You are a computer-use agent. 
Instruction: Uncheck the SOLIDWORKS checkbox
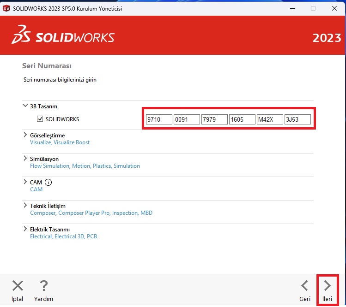pyautogui.click(x=40, y=119)
